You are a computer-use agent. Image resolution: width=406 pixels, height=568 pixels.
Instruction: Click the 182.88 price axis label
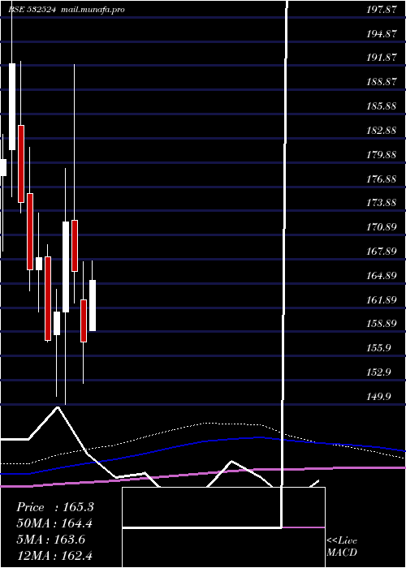382,131
